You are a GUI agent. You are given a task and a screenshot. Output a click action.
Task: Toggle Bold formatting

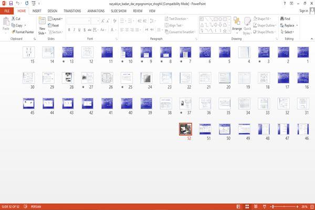click(x=69, y=30)
